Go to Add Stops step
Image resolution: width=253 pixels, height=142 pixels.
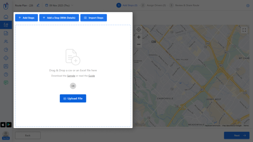[127, 5]
